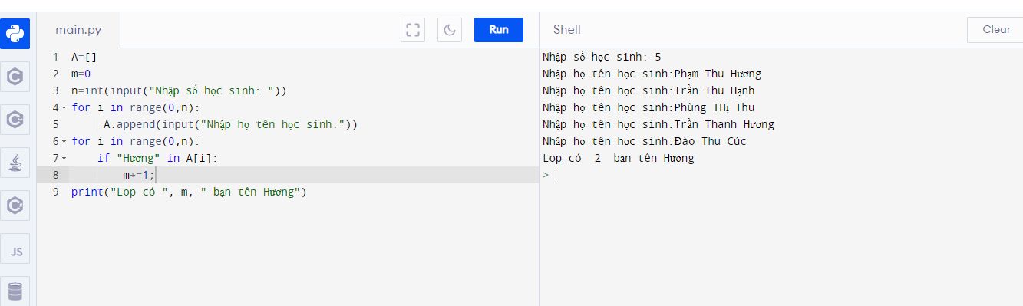Fold the if block on line 7
Image resolution: width=1023 pixels, height=306 pixels.
(64, 158)
